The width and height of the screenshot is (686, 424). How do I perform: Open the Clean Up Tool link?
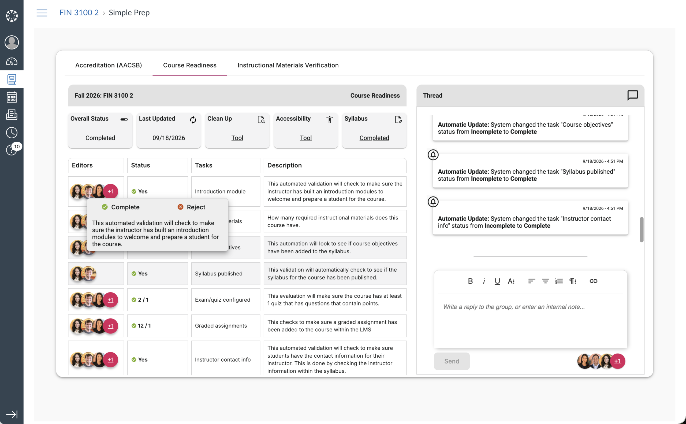pos(237,138)
